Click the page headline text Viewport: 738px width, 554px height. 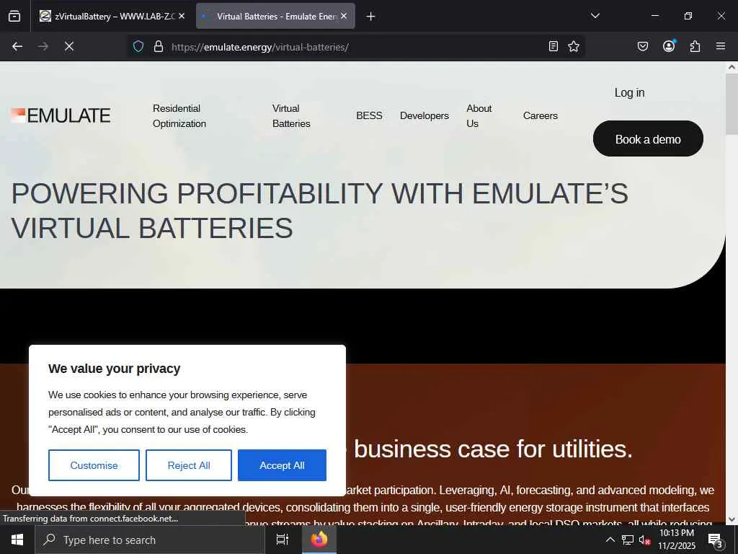pyautogui.click(x=319, y=211)
